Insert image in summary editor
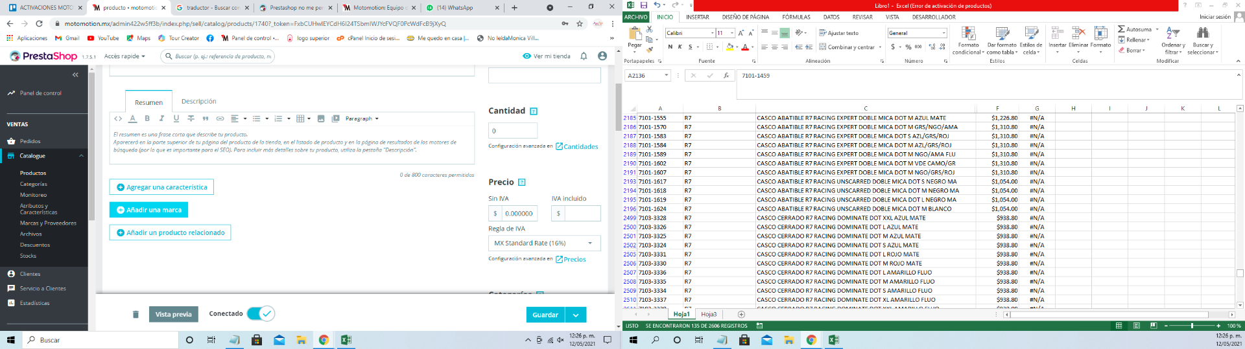1245x349 pixels. [321, 118]
